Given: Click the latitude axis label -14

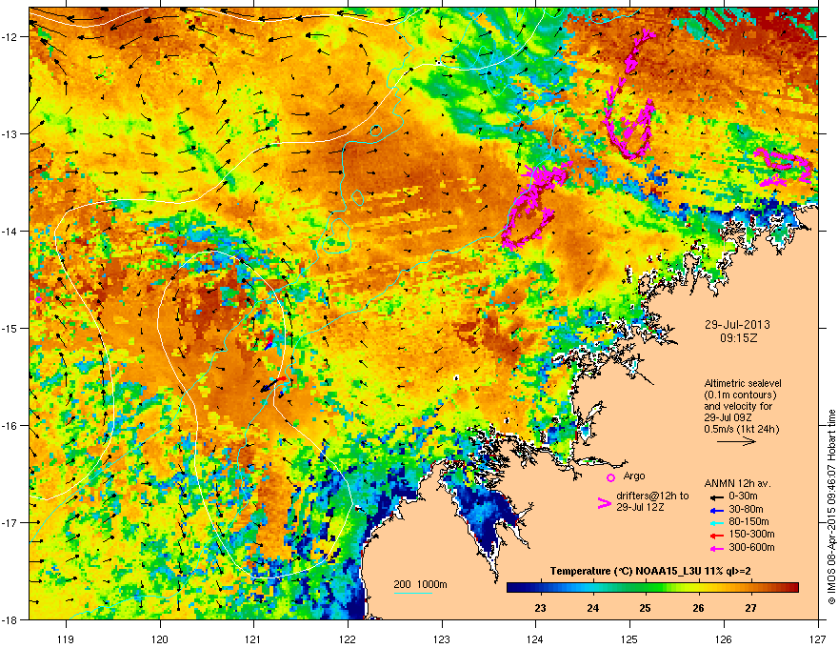Looking at the screenshot, I should click(x=10, y=231).
